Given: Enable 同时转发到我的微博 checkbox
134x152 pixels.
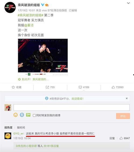Looking at the screenshot, I should 34,116.
